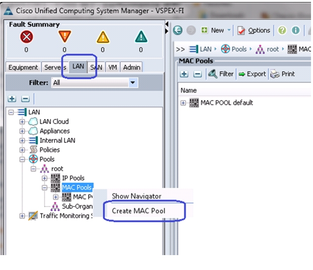The width and height of the screenshot is (313, 270).
Task: Collapse the Pools node
Action: 22,159
